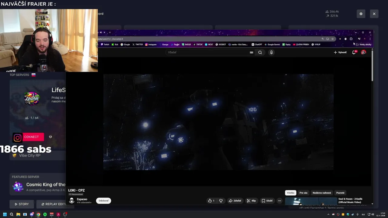This screenshot has width=388, height=218.
Task: Open the KICKBOT bookmark
Action: point(221,45)
